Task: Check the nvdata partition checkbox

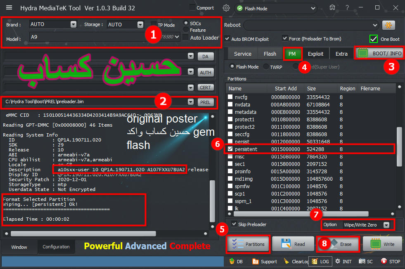Action: [x=230, y=104]
